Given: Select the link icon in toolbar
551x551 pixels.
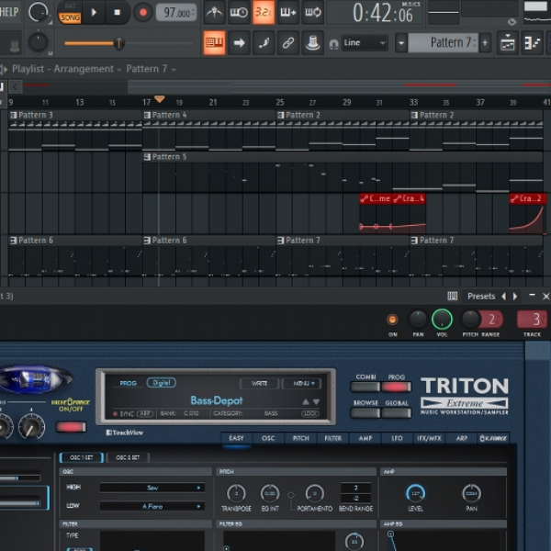Looking at the screenshot, I should (288, 43).
